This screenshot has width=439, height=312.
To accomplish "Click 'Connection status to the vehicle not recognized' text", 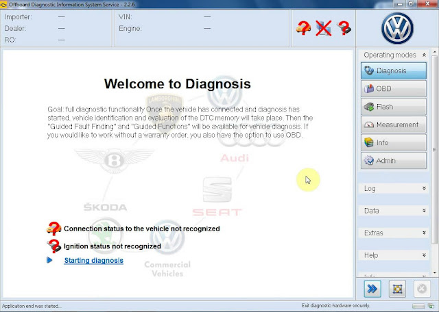I will 142,229.
